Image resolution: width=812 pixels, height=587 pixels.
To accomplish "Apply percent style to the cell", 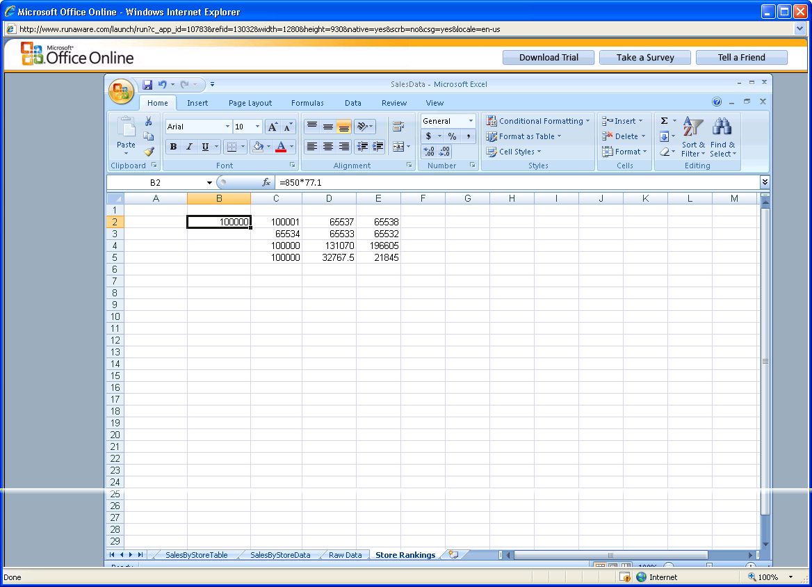I will point(452,136).
